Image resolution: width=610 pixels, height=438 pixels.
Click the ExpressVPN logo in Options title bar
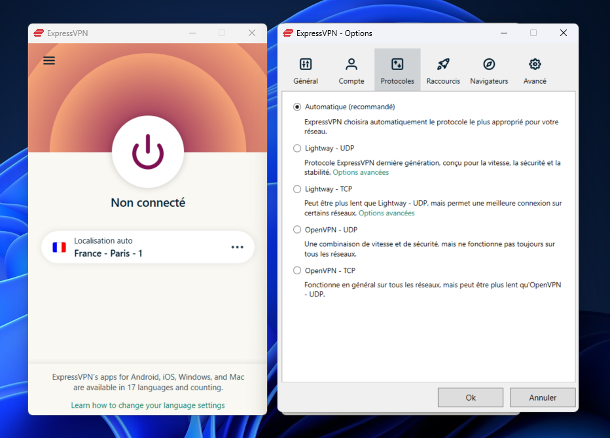click(288, 33)
